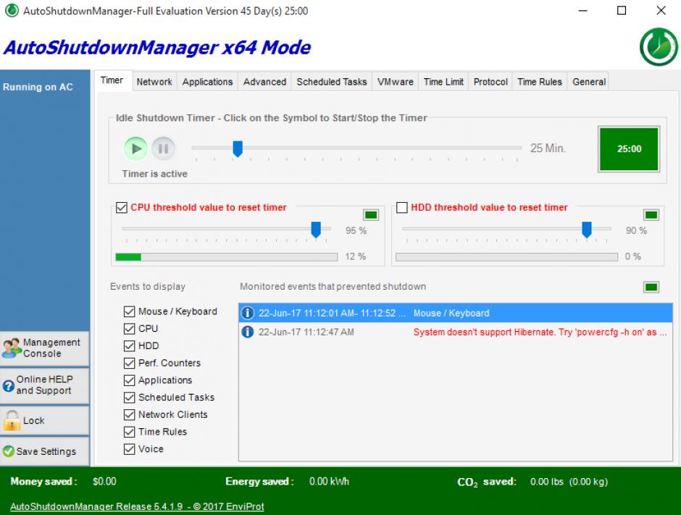Click the green indicator in CPU threshold box
The width and height of the screenshot is (681, 515).
point(371,214)
